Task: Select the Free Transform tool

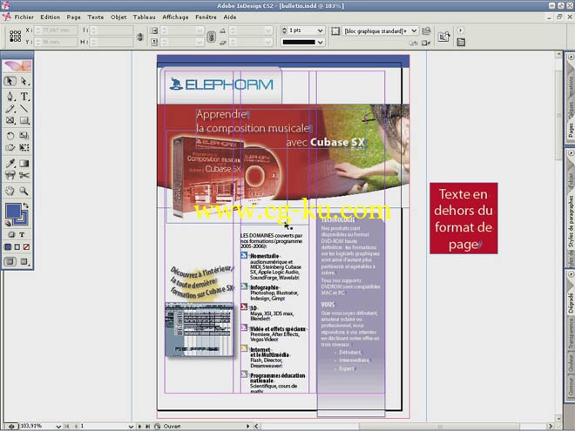Action: (24, 147)
